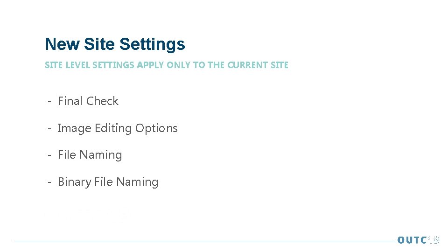Click the dash before "Final Check"

coord(49,101)
